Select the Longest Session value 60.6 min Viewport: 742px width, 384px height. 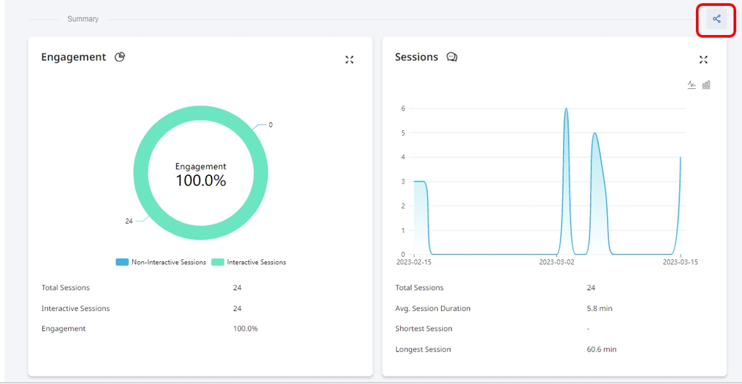point(601,350)
